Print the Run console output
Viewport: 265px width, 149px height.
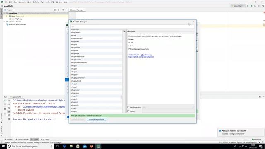(9, 115)
